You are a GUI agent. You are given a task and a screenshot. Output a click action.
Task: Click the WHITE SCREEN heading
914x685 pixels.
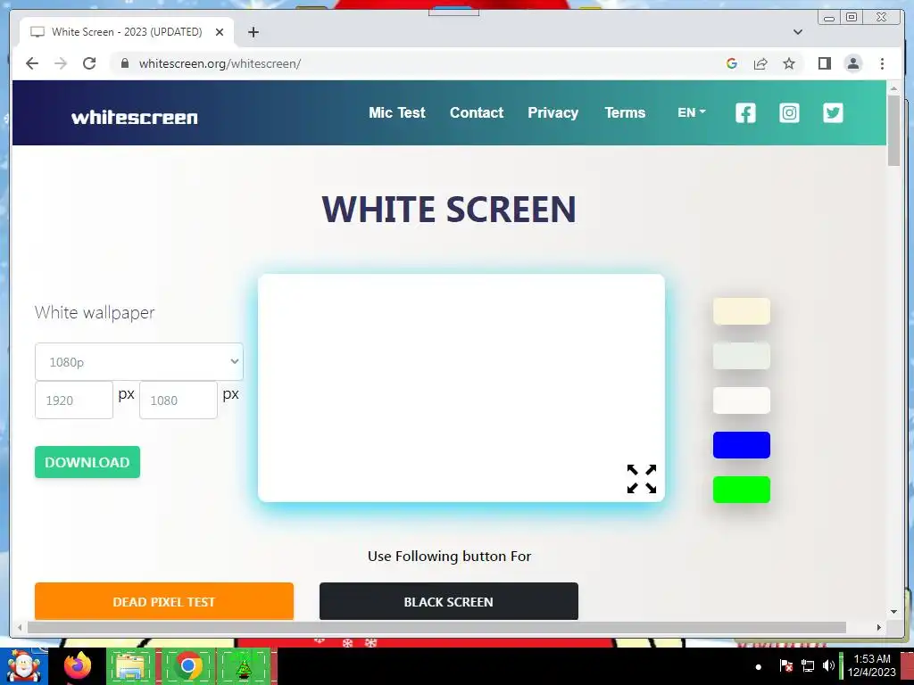(x=449, y=209)
